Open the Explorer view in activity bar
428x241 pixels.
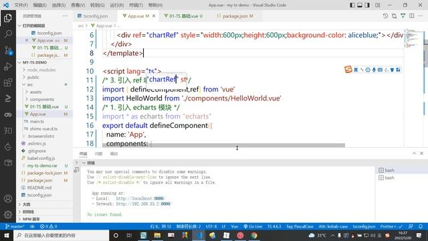(7, 18)
